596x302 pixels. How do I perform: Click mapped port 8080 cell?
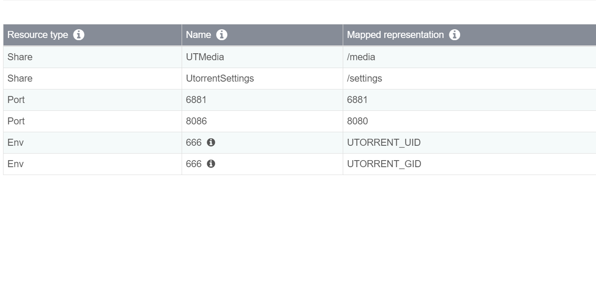(x=469, y=121)
